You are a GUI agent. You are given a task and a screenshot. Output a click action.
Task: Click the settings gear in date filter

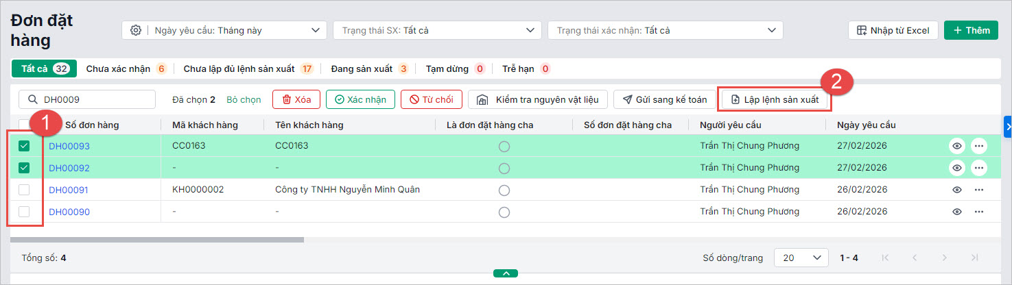(x=136, y=30)
